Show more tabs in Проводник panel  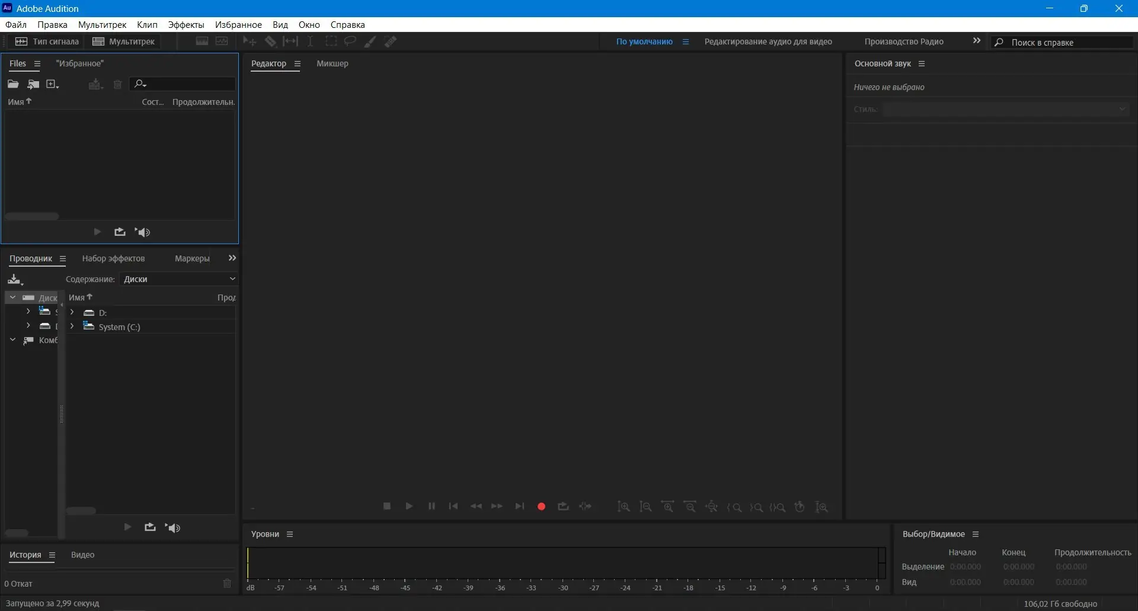click(x=232, y=258)
